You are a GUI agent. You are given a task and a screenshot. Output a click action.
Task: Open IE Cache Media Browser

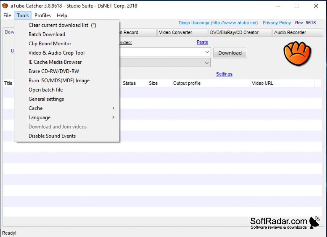67,62
